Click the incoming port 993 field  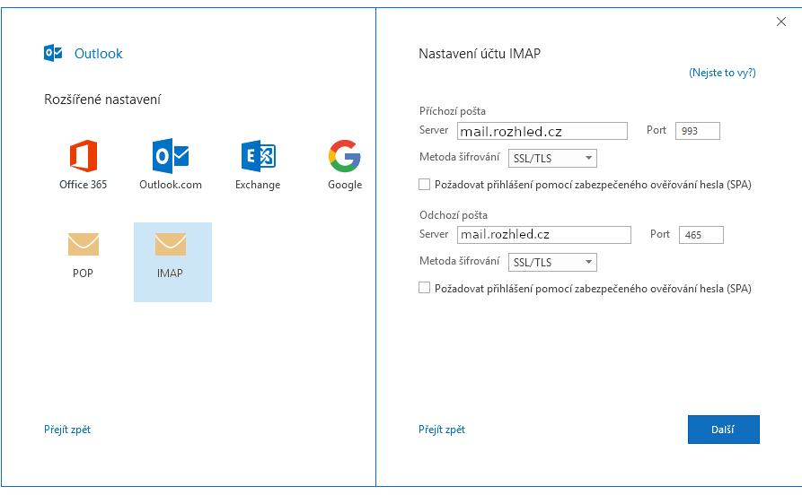[x=698, y=131]
